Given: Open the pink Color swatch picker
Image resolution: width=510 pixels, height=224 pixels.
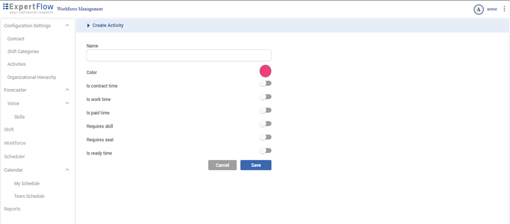Looking at the screenshot, I should pos(265,71).
